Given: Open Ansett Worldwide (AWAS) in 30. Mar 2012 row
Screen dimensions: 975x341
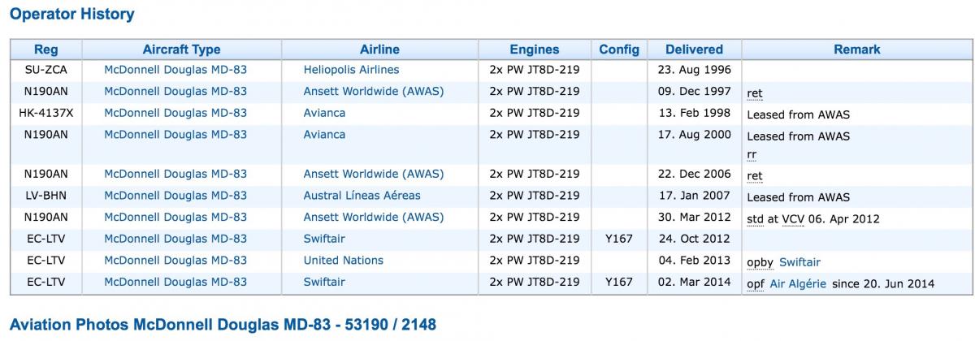Looking at the screenshot, I should (x=374, y=217).
